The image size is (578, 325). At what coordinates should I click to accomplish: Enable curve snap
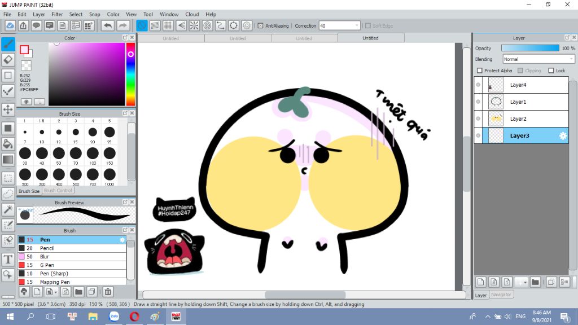221,25
